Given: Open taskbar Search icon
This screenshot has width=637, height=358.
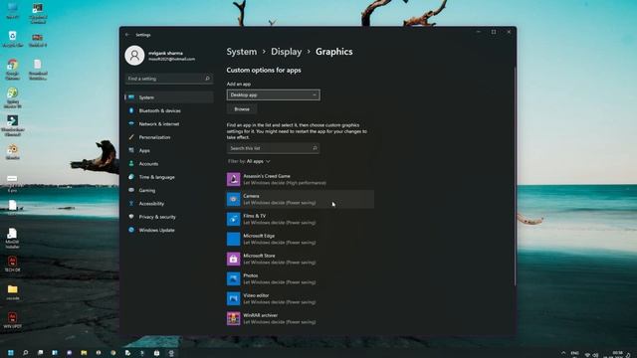Looking at the screenshot, I should 25,353.
